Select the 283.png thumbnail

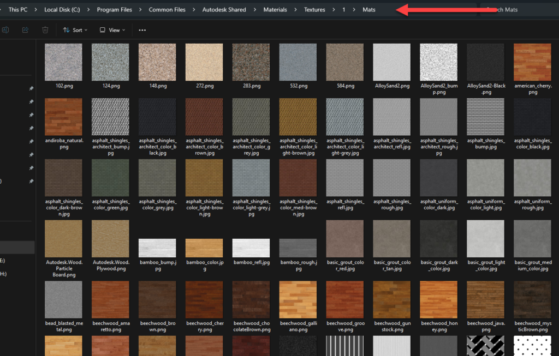coord(251,62)
